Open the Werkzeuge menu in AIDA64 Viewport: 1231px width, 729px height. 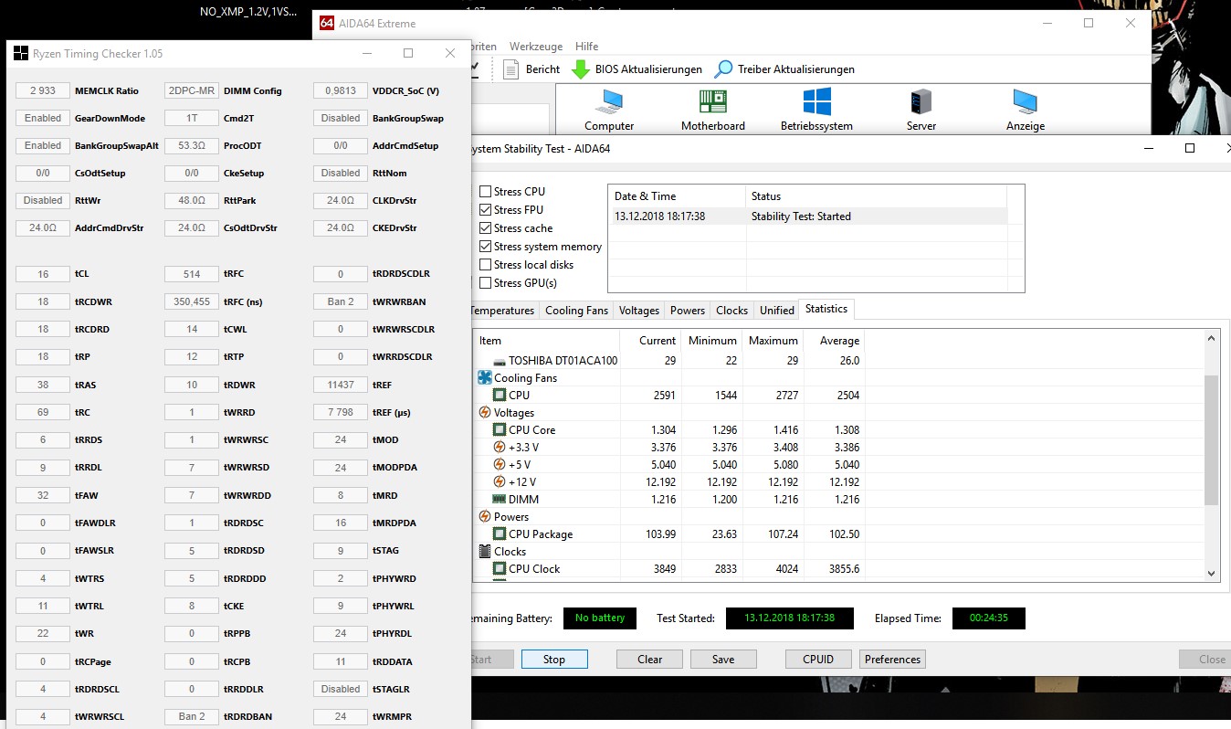pos(535,47)
